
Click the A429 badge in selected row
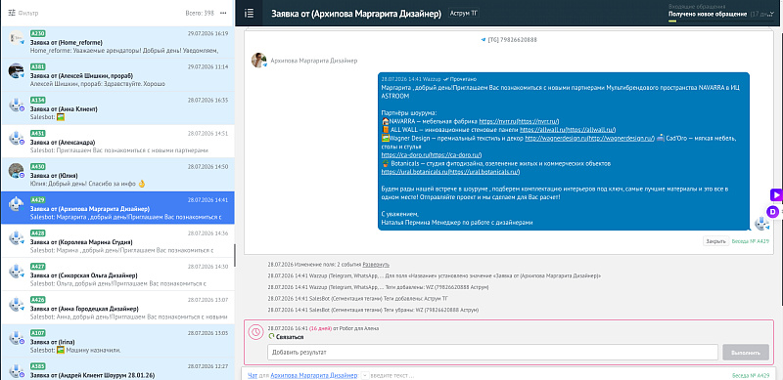click(37, 200)
